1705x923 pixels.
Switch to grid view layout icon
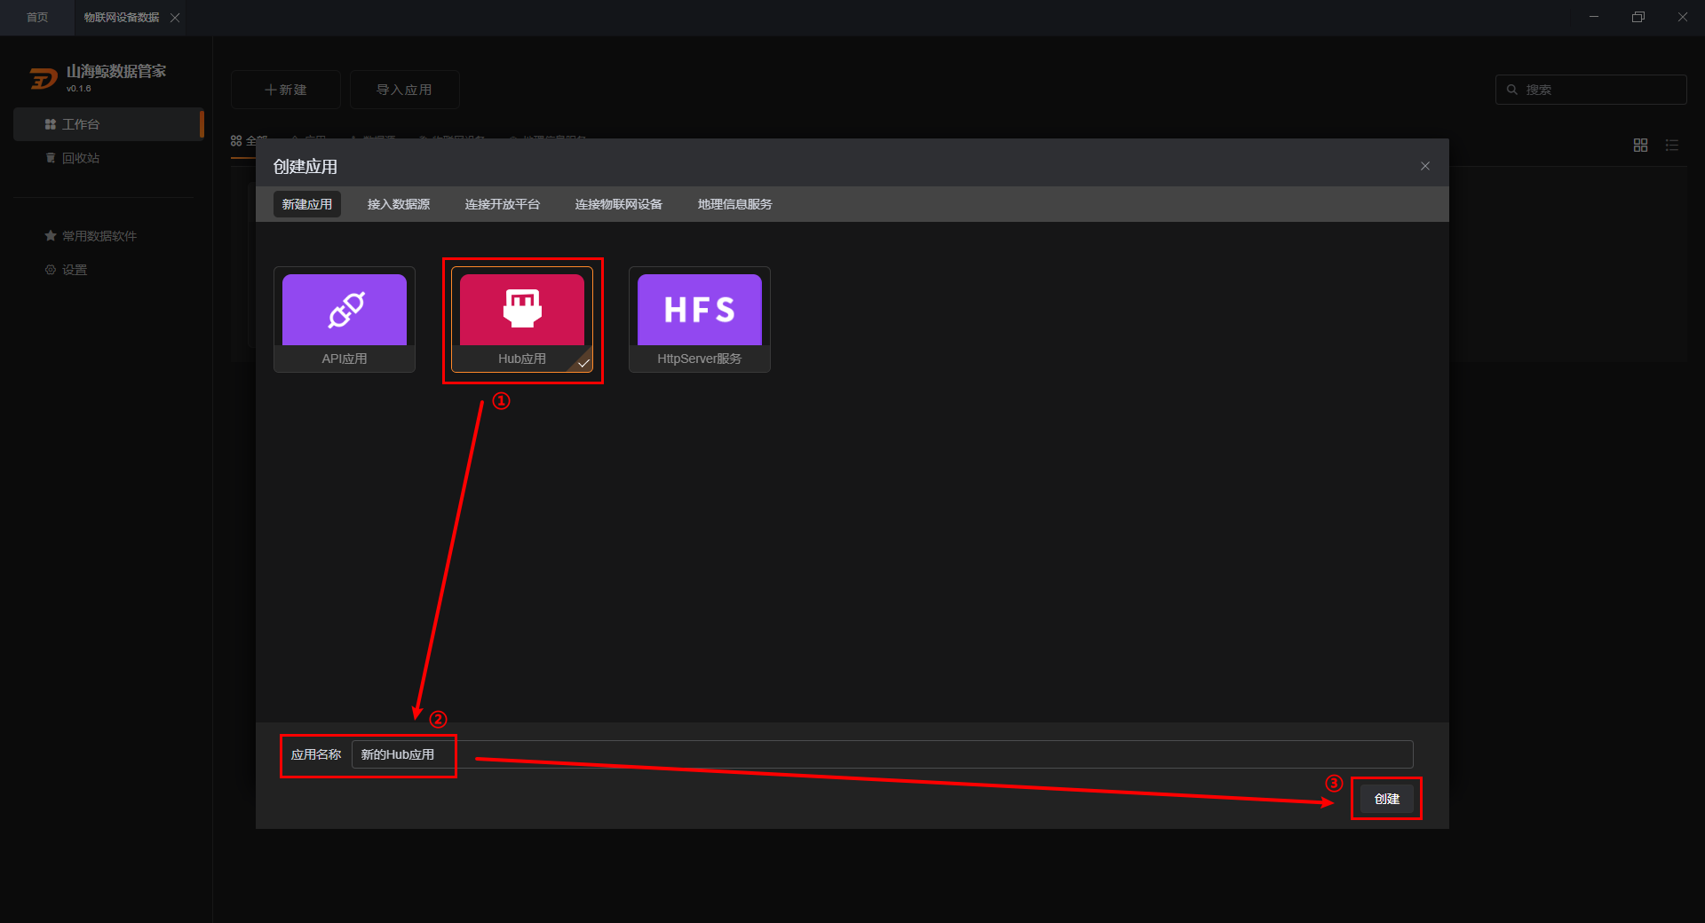point(1641,145)
